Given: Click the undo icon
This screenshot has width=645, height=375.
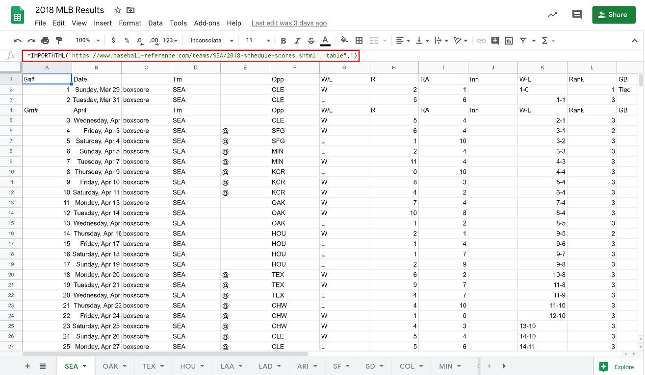Looking at the screenshot, I should click(x=18, y=41).
